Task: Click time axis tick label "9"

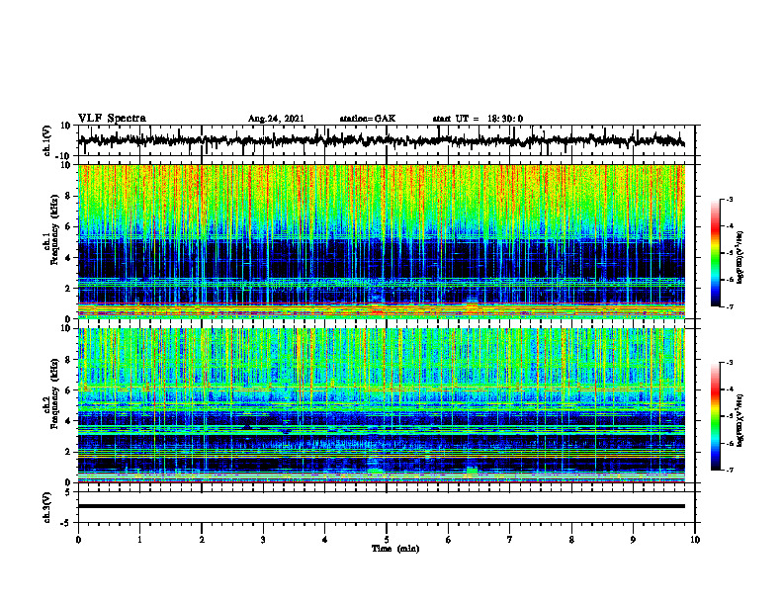Action: [633, 540]
